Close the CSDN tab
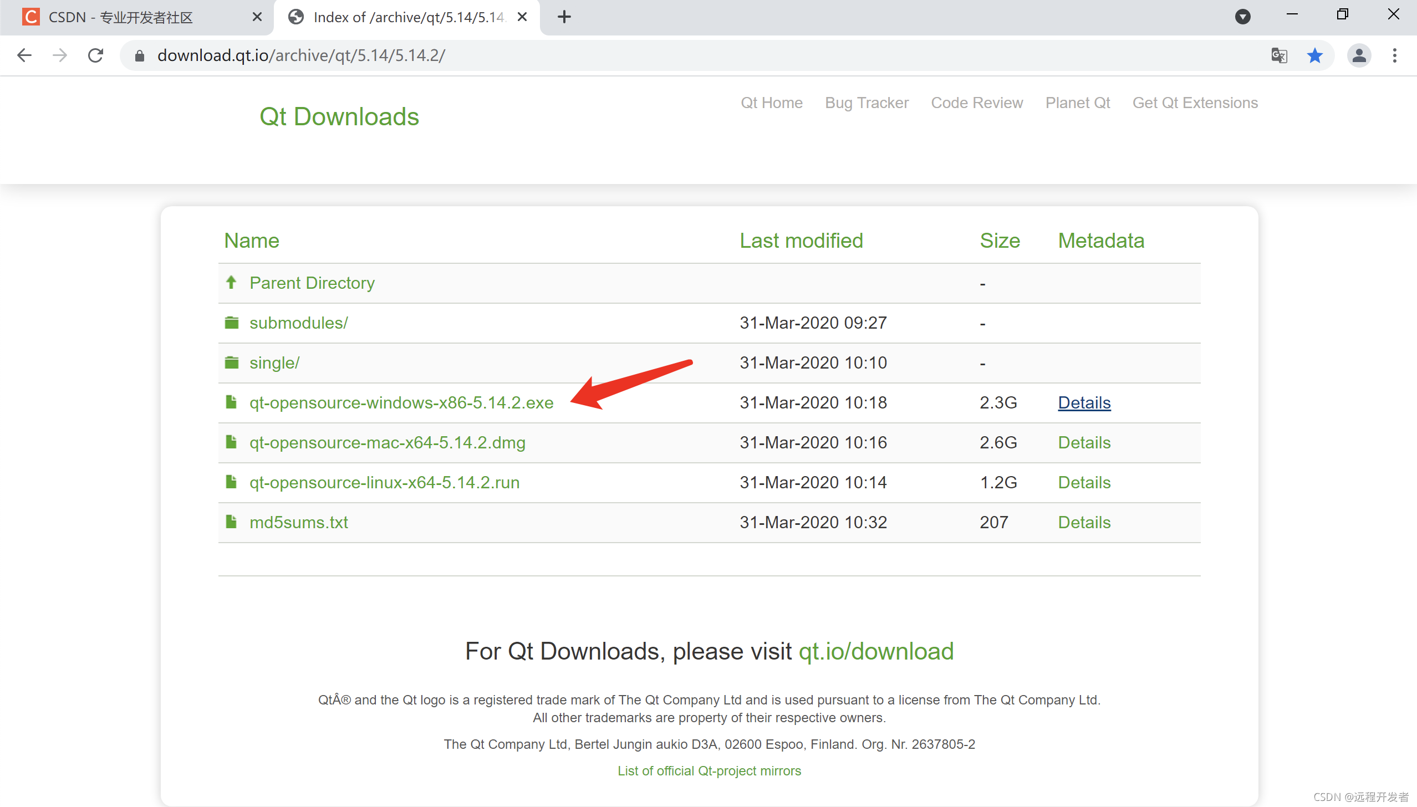 [x=257, y=17]
